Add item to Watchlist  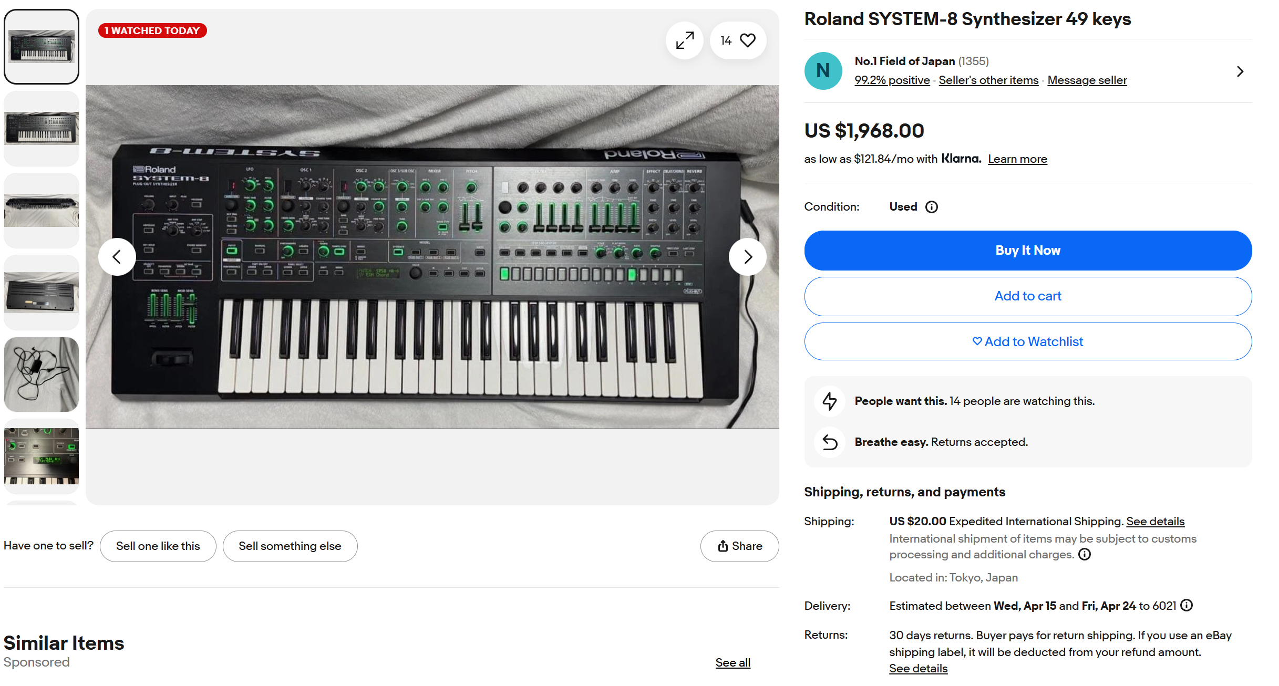tap(1027, 342)
